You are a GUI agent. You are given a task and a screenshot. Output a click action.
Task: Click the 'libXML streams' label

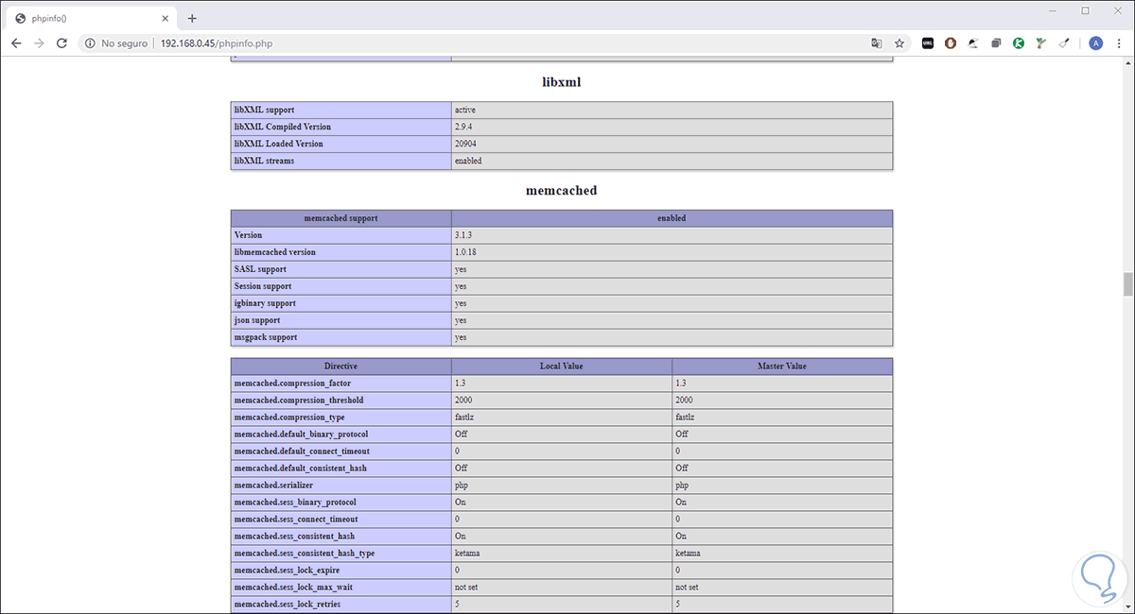(264, 161)
